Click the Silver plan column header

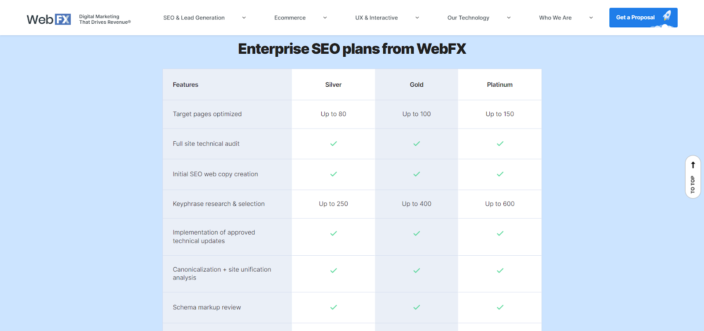[334, 85]
